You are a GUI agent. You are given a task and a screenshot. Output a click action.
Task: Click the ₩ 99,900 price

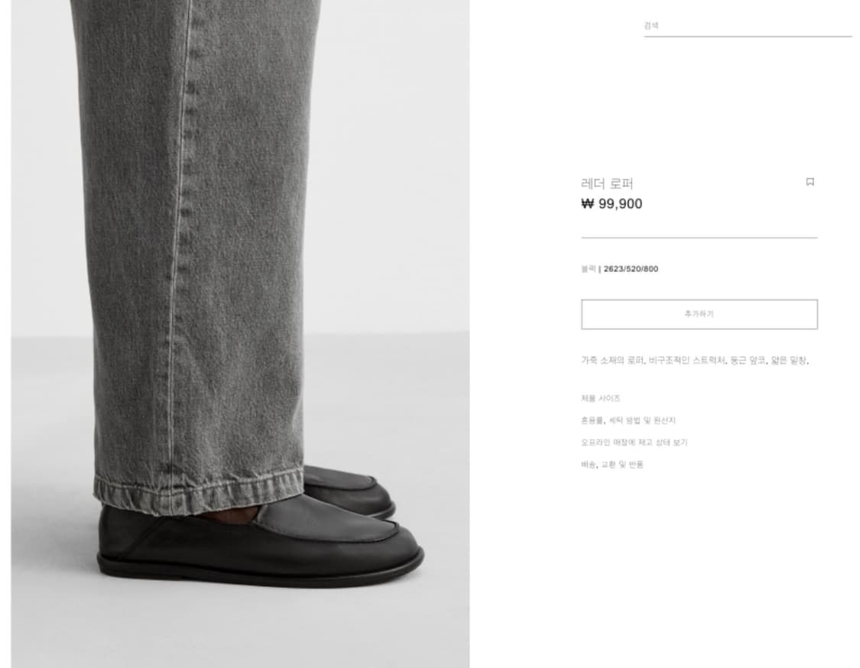coord(612,204)
